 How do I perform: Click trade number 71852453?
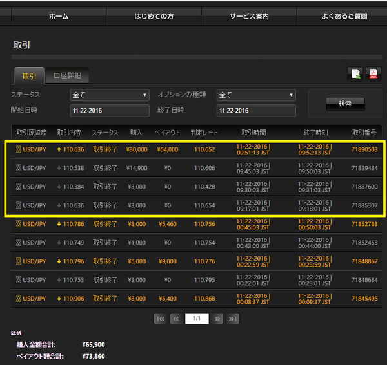pyautogui.click(x=364, y=243)
